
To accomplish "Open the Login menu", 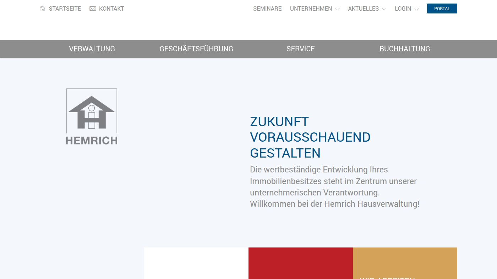I will click(403, 8).
